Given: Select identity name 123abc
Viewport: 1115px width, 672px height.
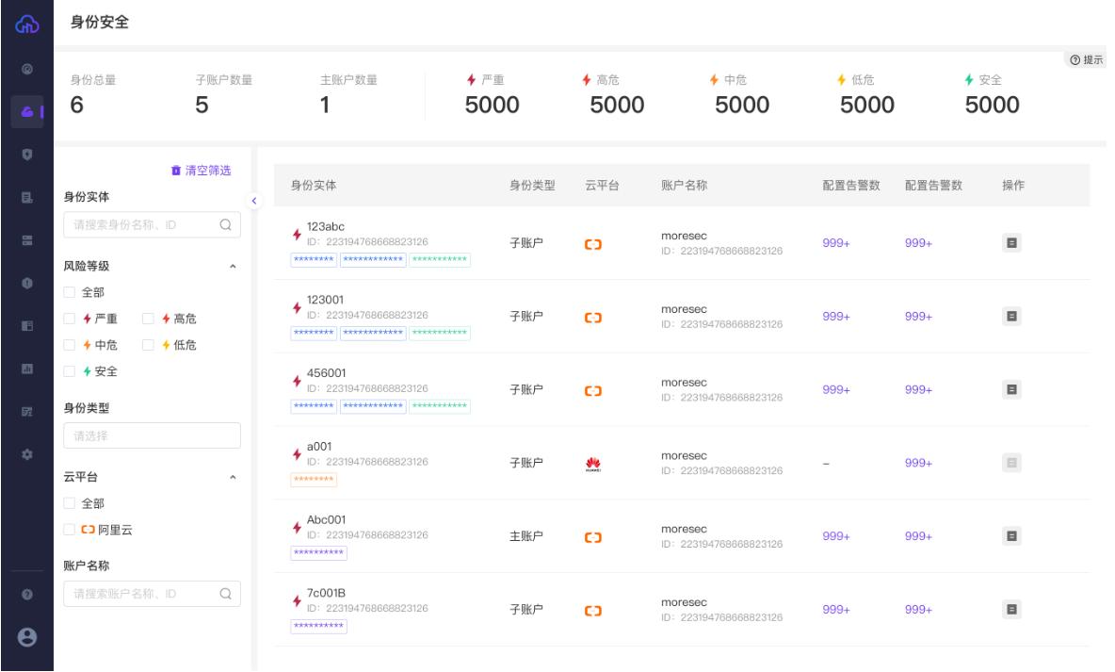Looking at the screenshot, I should [326, 226].
